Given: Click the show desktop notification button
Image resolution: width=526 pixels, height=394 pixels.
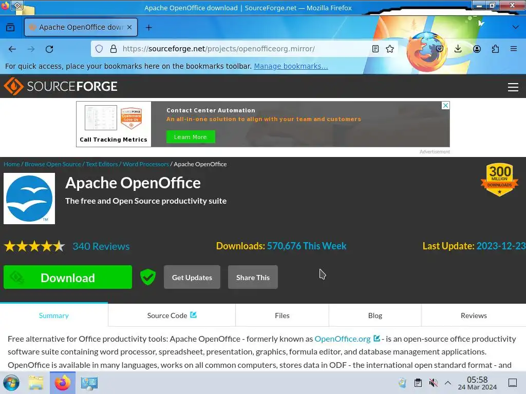Looking at the screenshot, I should 513,383.
